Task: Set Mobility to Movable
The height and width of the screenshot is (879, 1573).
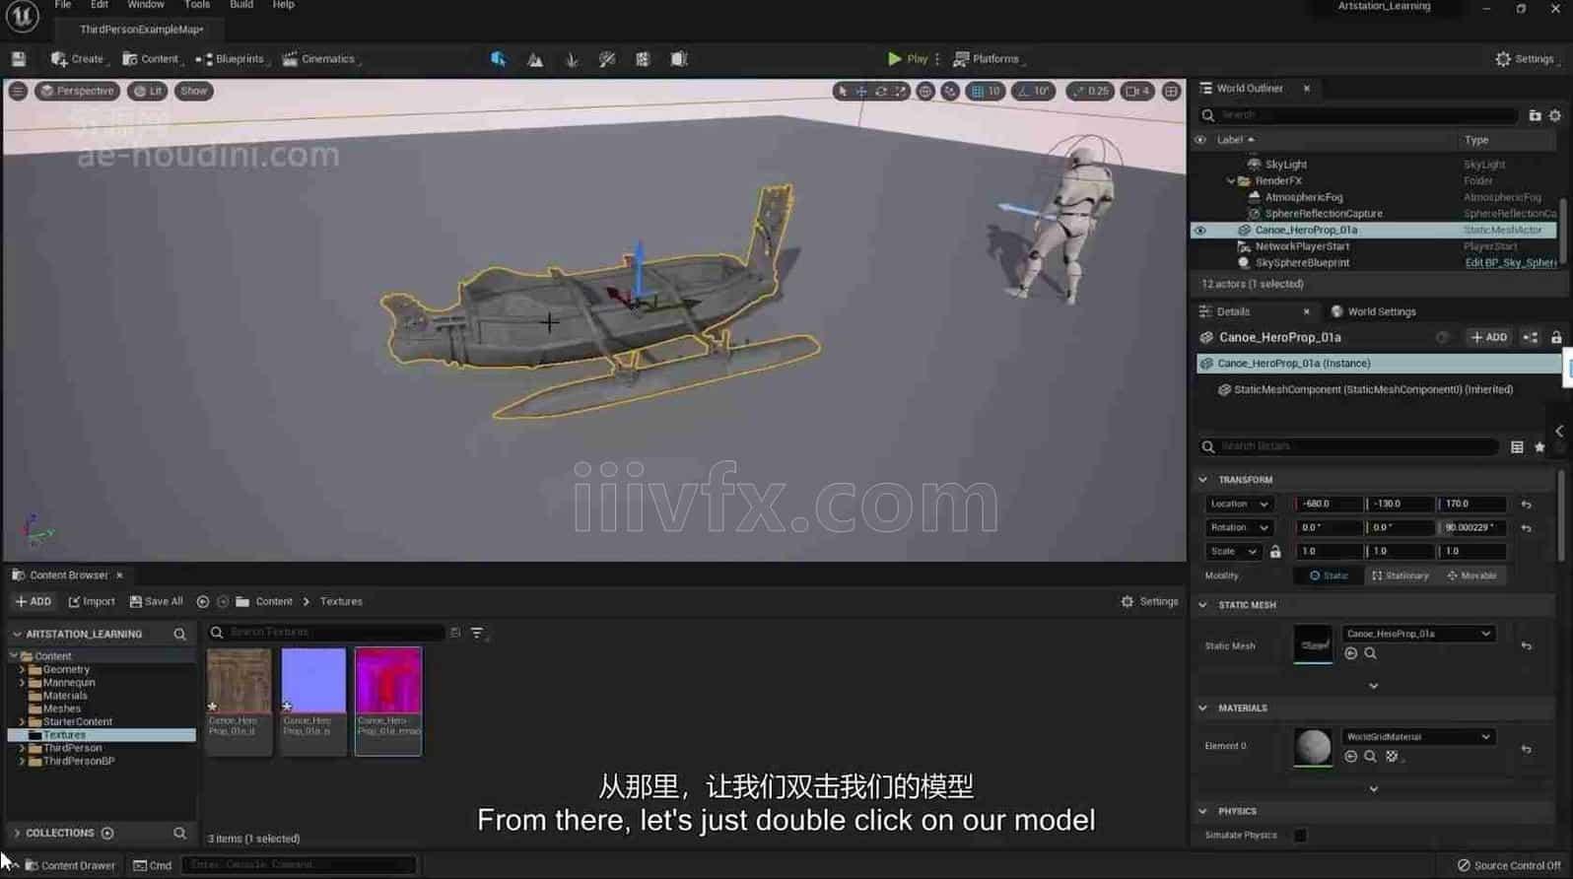Action: [1470, 575]
